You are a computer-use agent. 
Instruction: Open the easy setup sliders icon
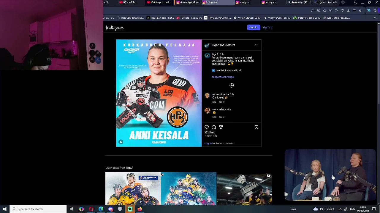[x=354, y=10]
